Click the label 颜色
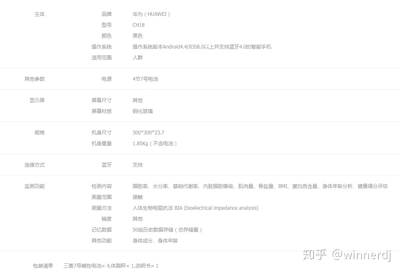Screen dimensions: 401x273 pos(107,36)
